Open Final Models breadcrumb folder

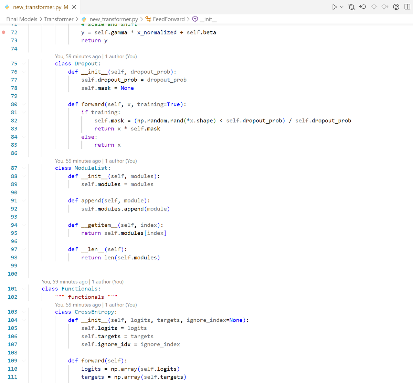pyautogui.click(x=22, y=19)
